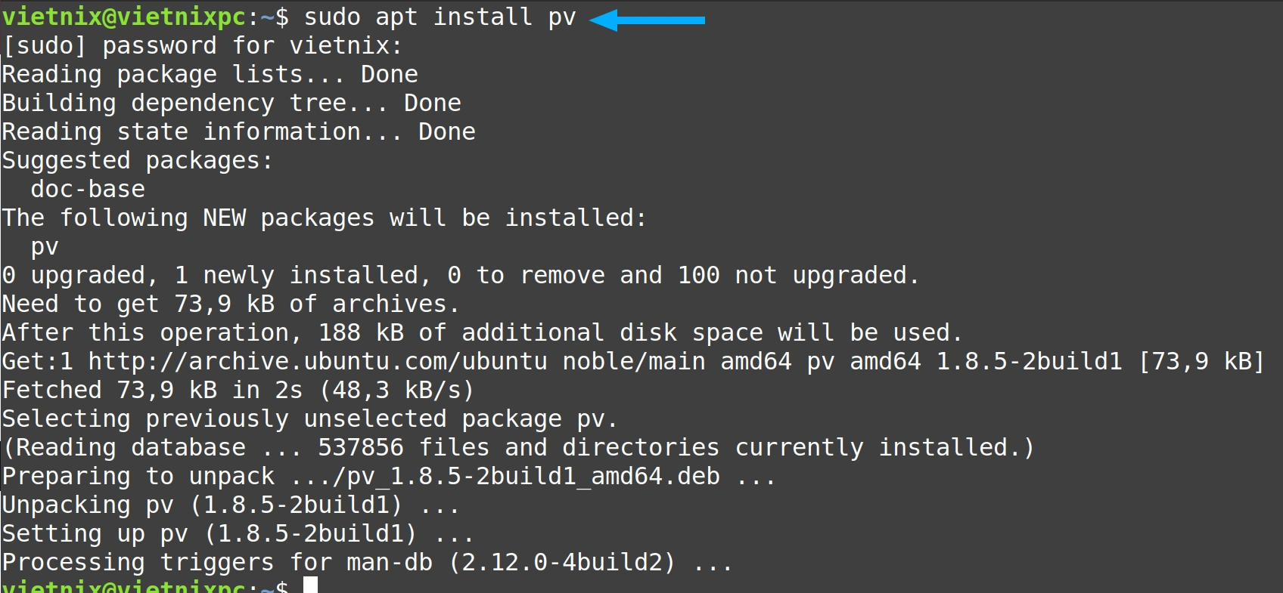The image size is (1283, 593).
Task: Click the 'Fetched 73,9 kB in 2s' line
Action: pos(238,391)
